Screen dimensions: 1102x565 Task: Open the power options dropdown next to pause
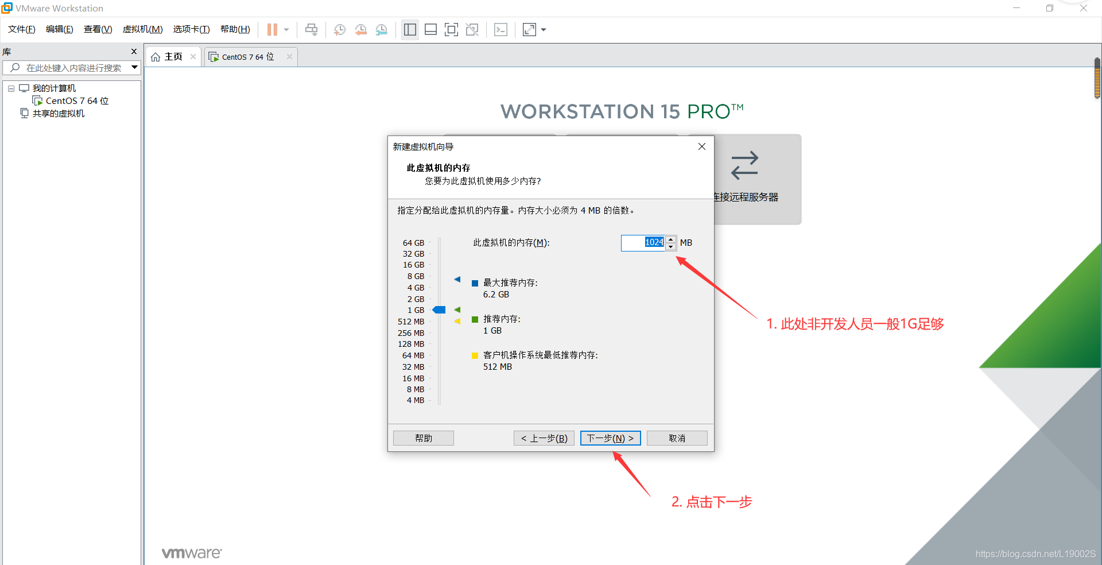tap(286, 30)
